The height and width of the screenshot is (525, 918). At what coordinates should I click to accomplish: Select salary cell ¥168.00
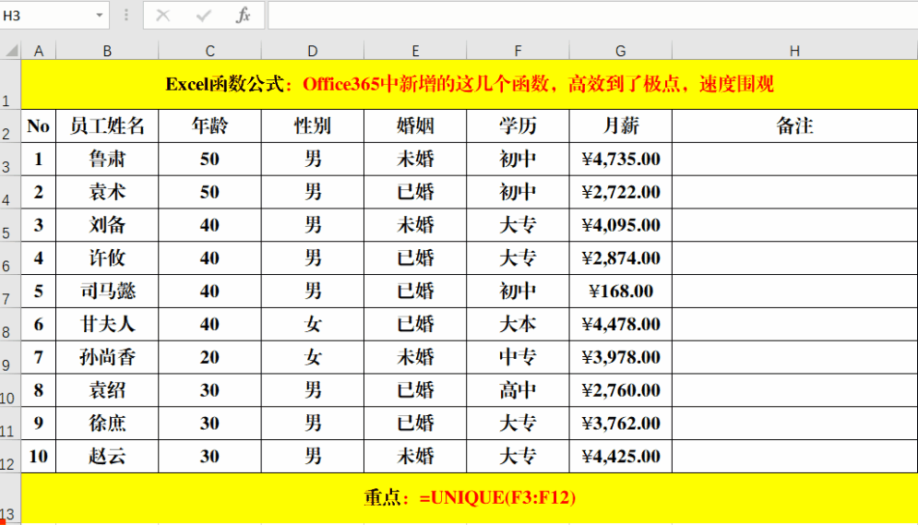[x=621, y=291]
